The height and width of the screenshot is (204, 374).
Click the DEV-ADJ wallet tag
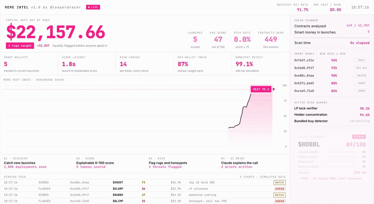362,68
